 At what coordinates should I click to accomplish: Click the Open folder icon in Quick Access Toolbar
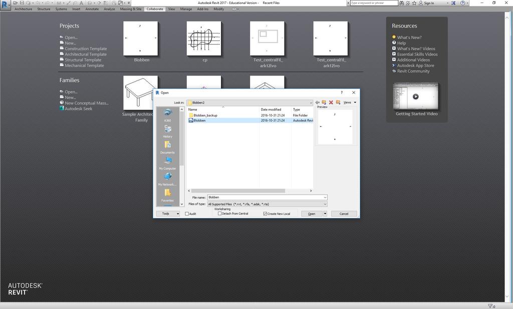(16, 3)
